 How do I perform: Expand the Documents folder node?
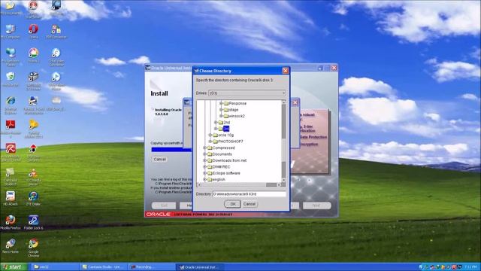[x=205, y=154]
